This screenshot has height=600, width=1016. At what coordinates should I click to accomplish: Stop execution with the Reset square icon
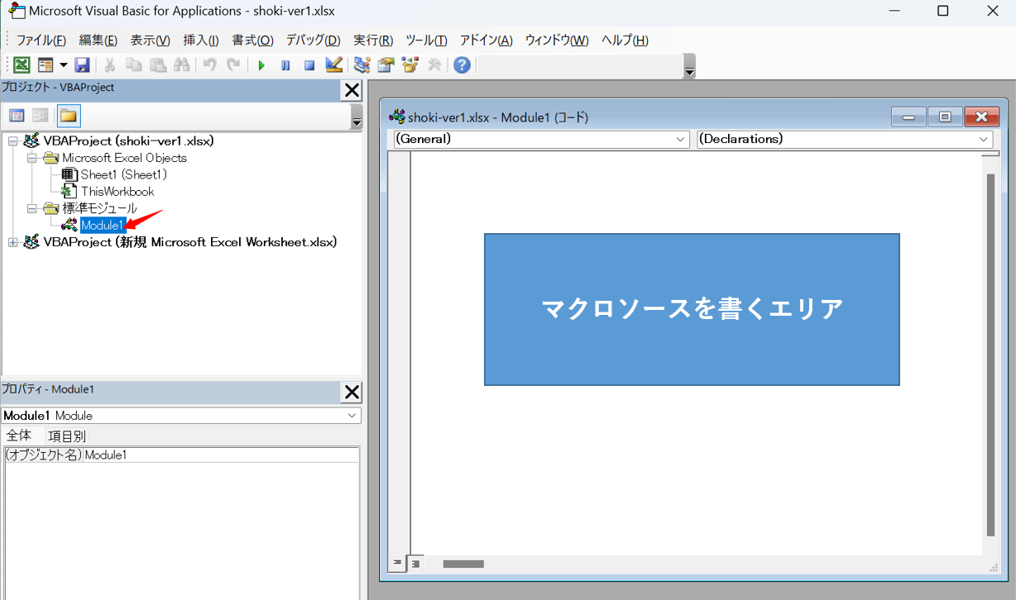(x=309, y=65)
